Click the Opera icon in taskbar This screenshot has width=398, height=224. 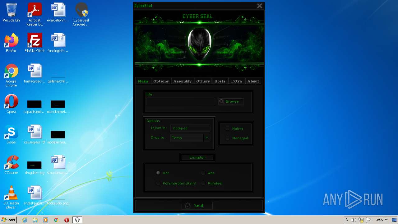[67, 220]
